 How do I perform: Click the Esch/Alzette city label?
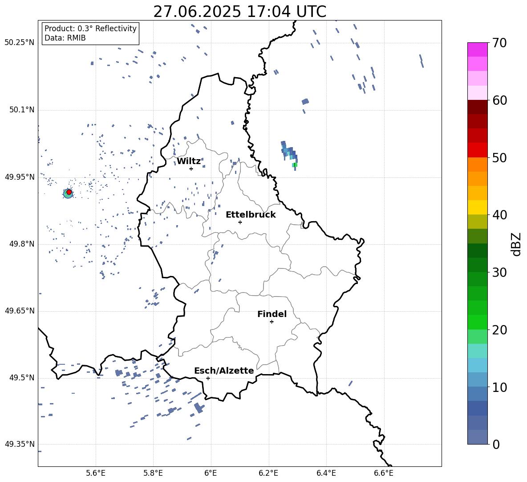click(x=224, y=371)
